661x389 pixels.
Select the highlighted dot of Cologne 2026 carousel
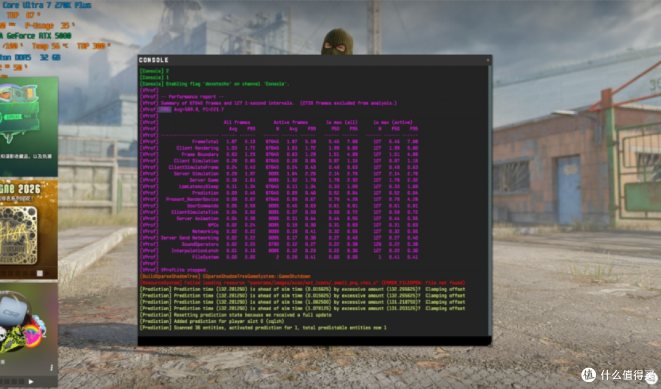point(40,273)
